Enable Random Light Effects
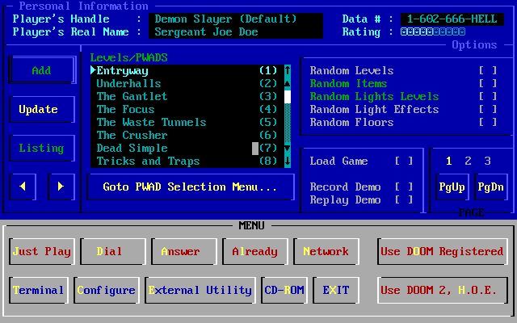517x323 pixels. pyautogui.click(x=488, y=110)
